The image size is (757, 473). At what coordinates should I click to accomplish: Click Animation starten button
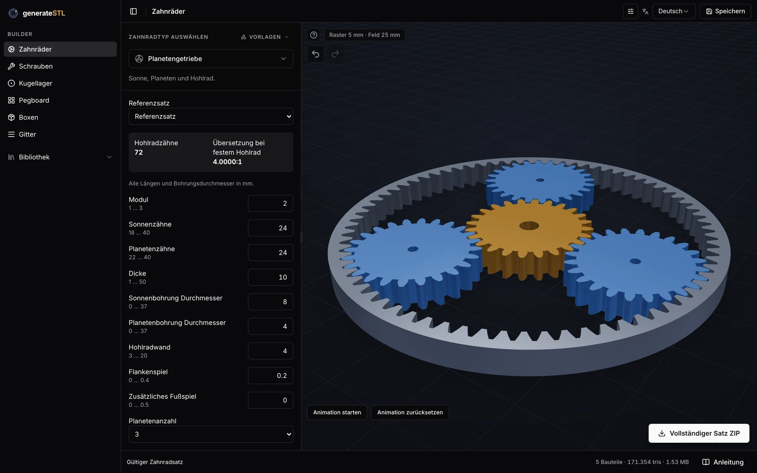[337, 412]
